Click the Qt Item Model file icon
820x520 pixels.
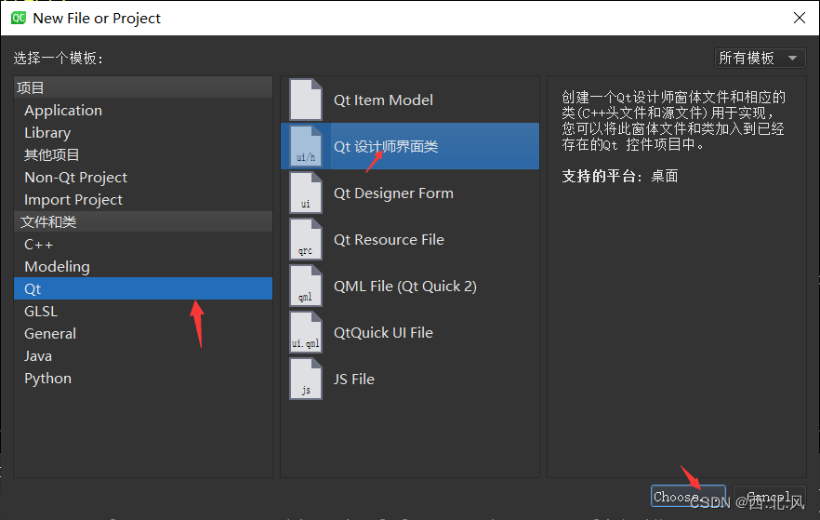[x=306, y=100]
